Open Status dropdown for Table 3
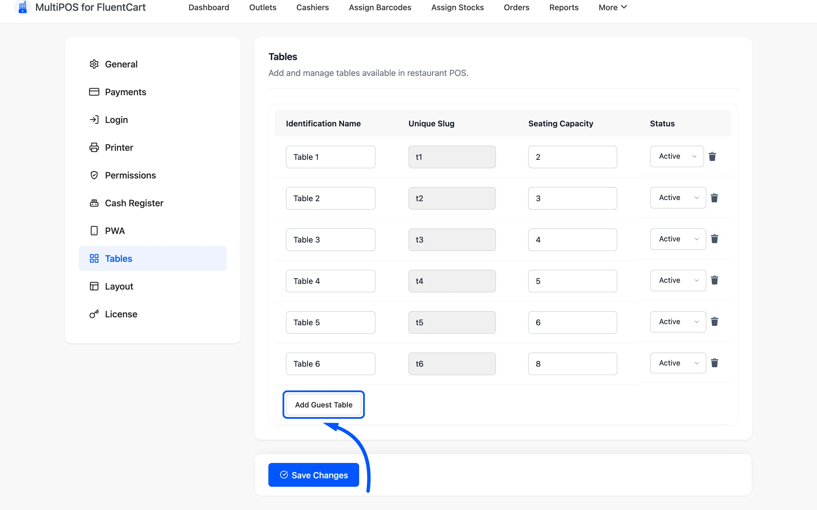This screenshot has height=510, width=817. 678,239
